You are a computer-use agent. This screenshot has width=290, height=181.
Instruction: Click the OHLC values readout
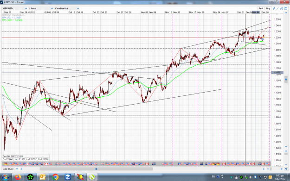(26, 159)
